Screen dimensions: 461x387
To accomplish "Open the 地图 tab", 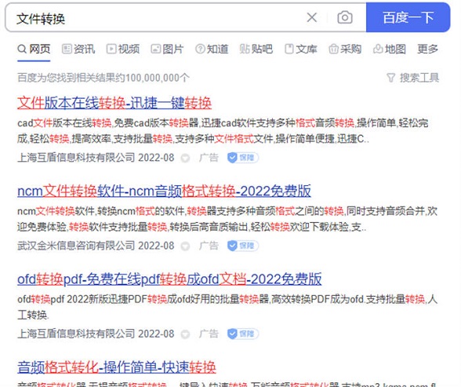I will (390, 49).
